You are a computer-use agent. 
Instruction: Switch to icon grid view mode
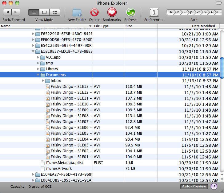pos(55,12)
